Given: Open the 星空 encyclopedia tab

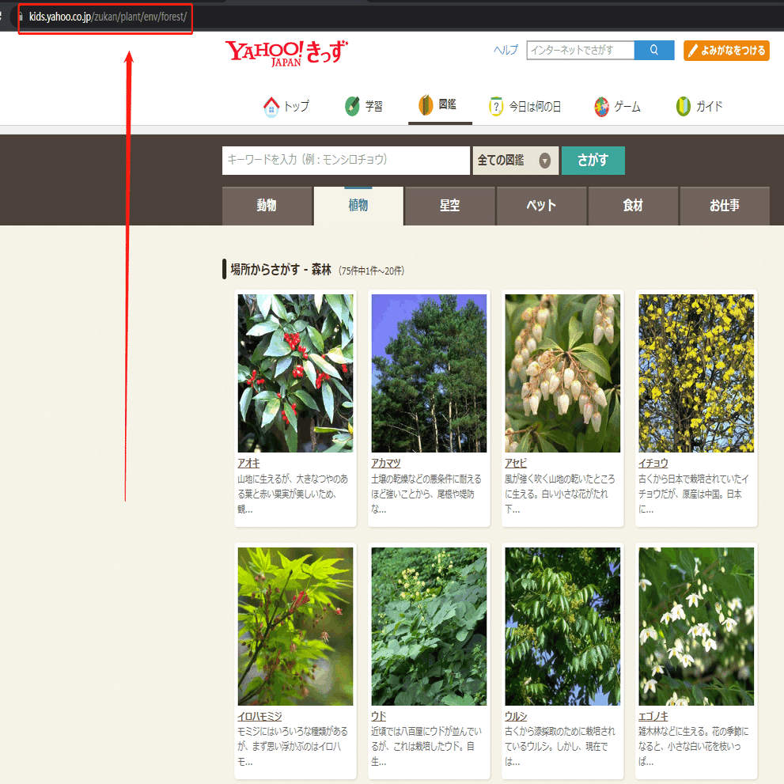Looking at the screenshot, I should click(449, 205).
